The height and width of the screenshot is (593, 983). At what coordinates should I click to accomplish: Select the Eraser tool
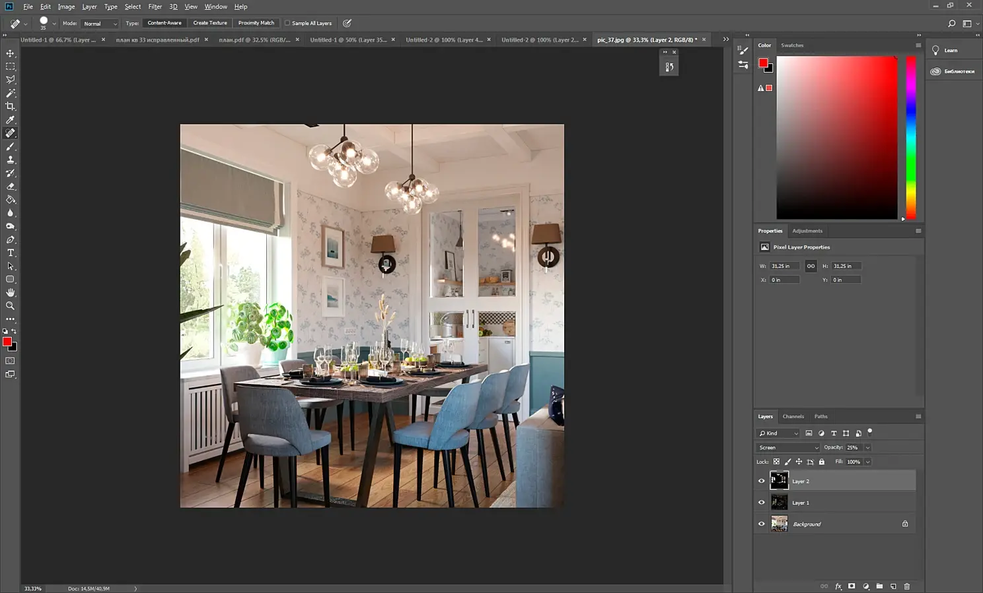(10, 186)
